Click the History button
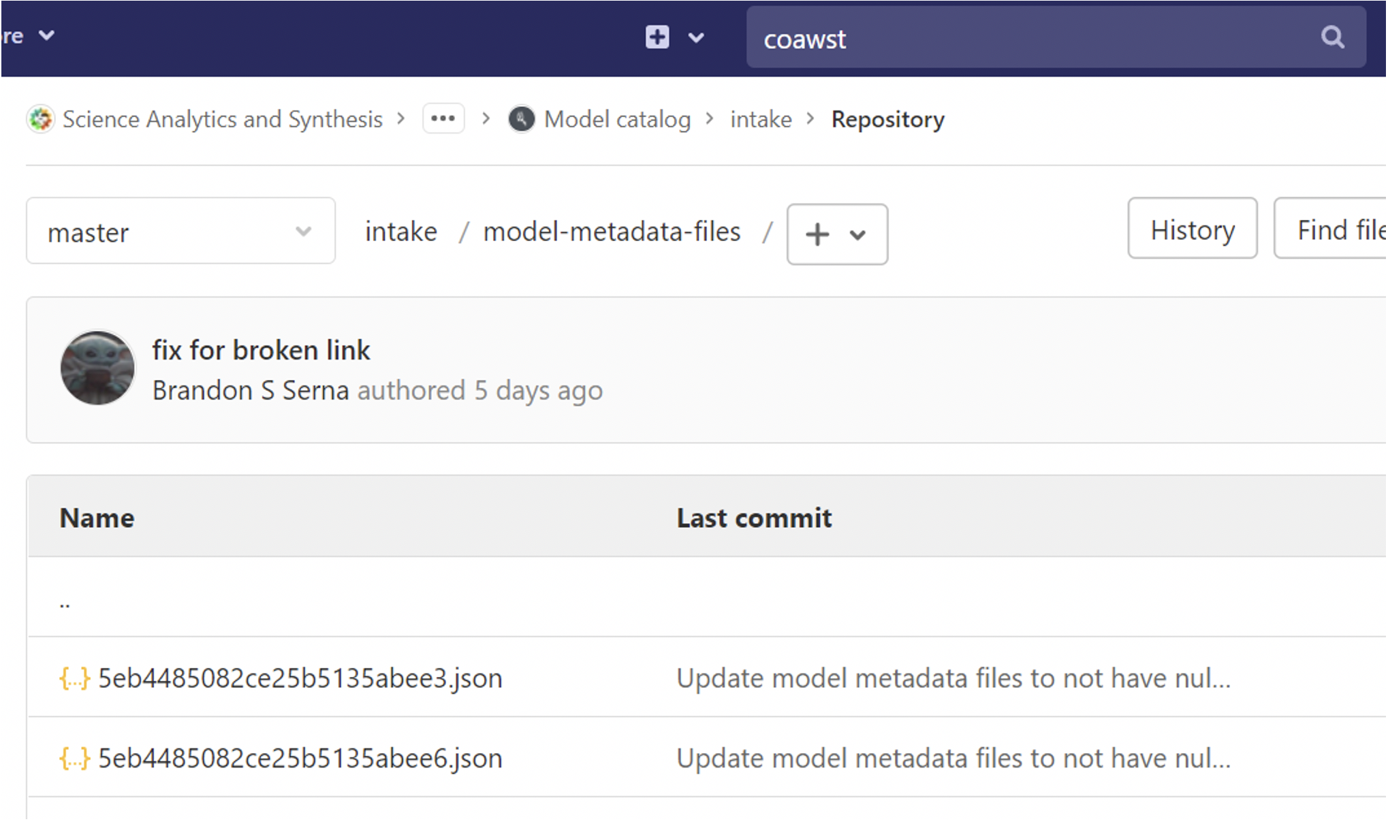This screenshot has height=824, width=1388. pos(1192,229)
